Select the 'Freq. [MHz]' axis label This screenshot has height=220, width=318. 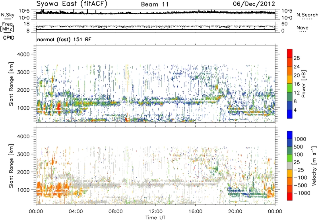point(7,27)
